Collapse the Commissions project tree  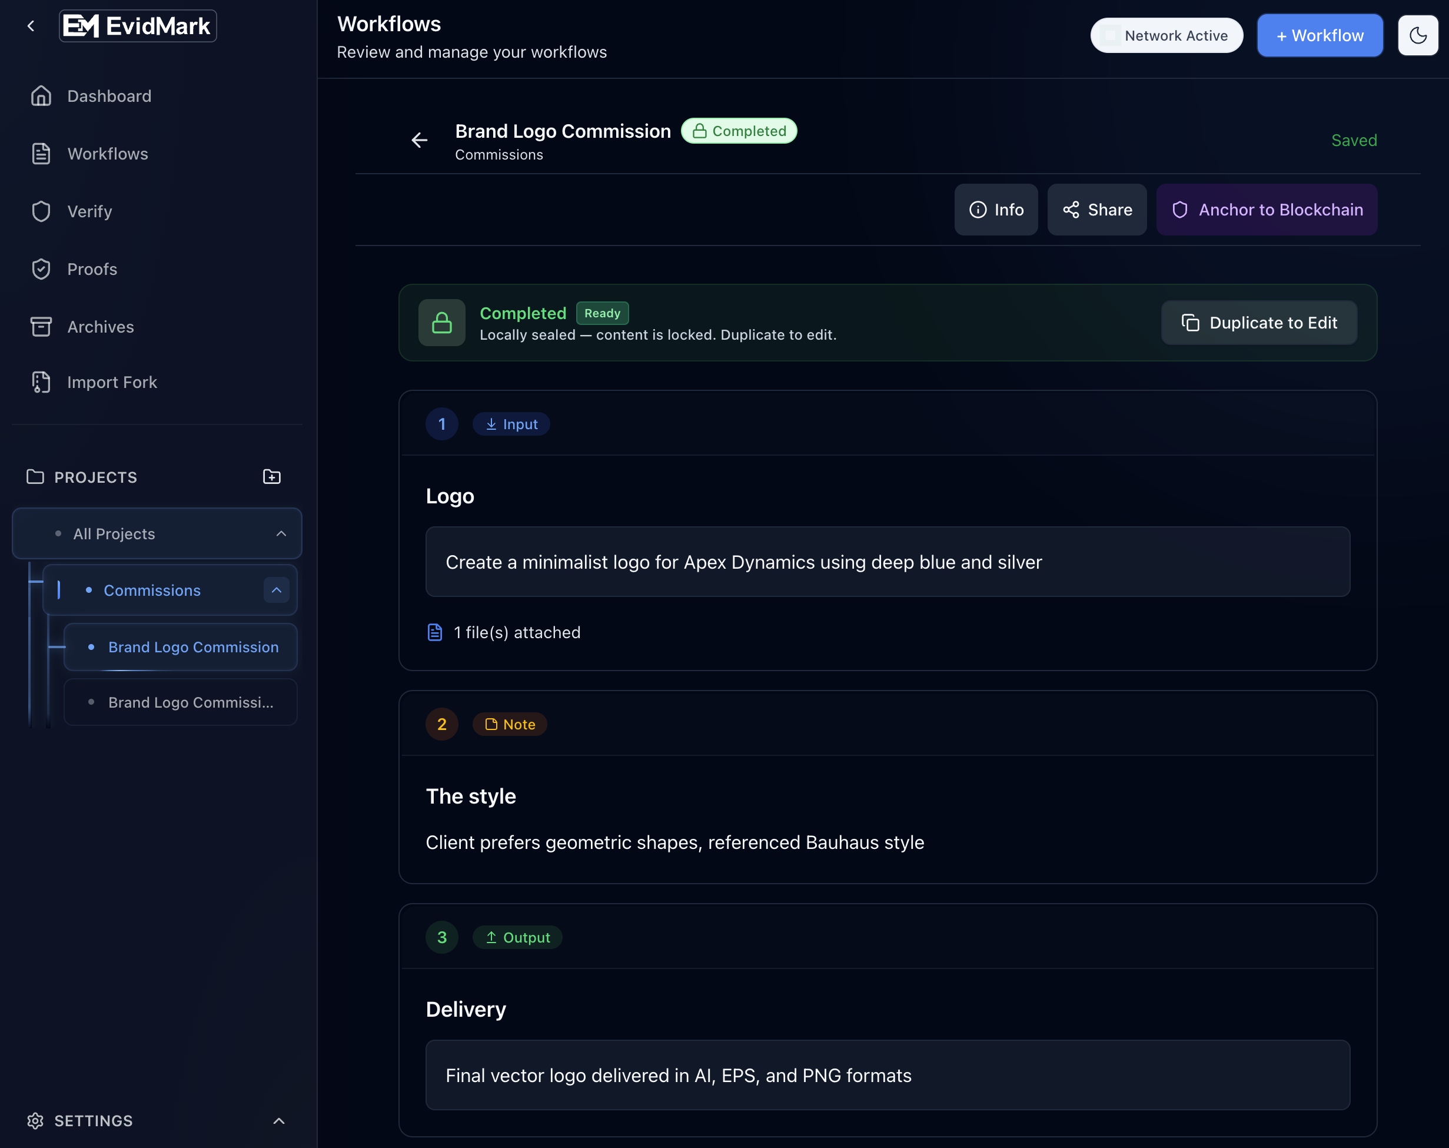click(276, 589)
